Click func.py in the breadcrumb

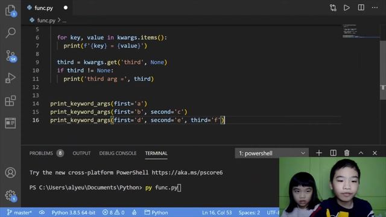[46, 20]
